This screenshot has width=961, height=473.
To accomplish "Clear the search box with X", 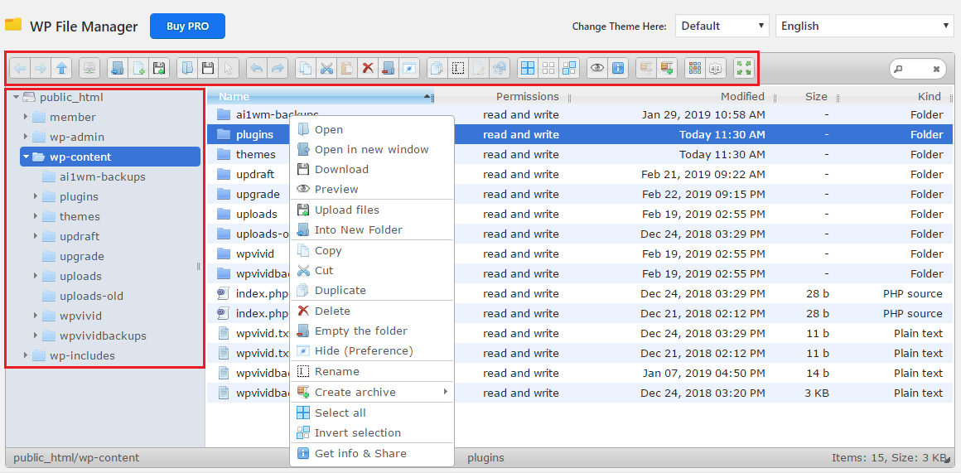I will [936, 70].
